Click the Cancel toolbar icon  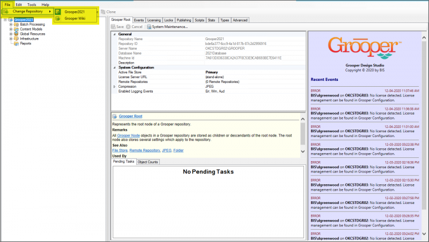coord(128,27)
